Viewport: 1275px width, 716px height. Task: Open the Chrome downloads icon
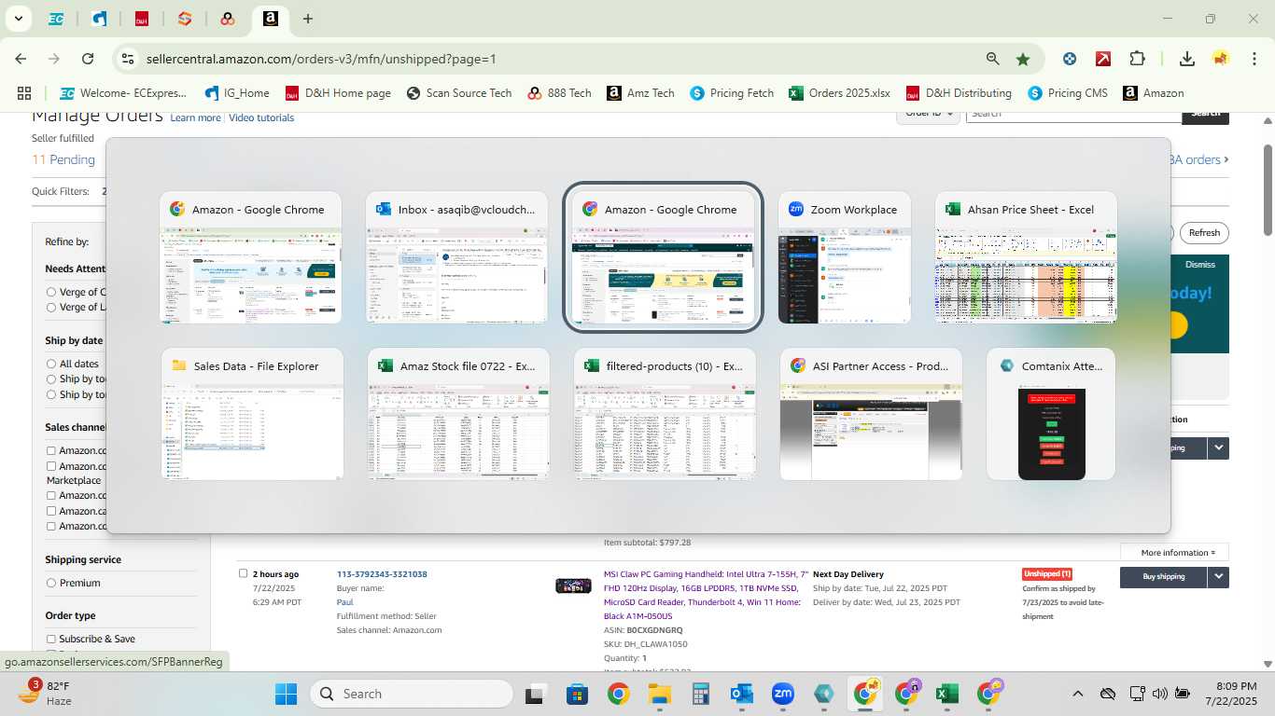coord(1187,59)
